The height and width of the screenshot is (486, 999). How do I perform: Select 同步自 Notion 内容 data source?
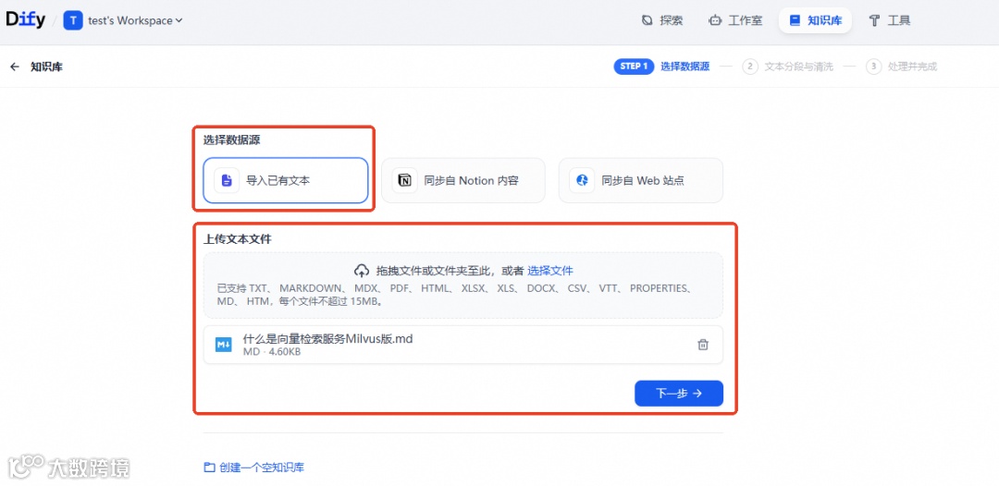coord(463,181)
